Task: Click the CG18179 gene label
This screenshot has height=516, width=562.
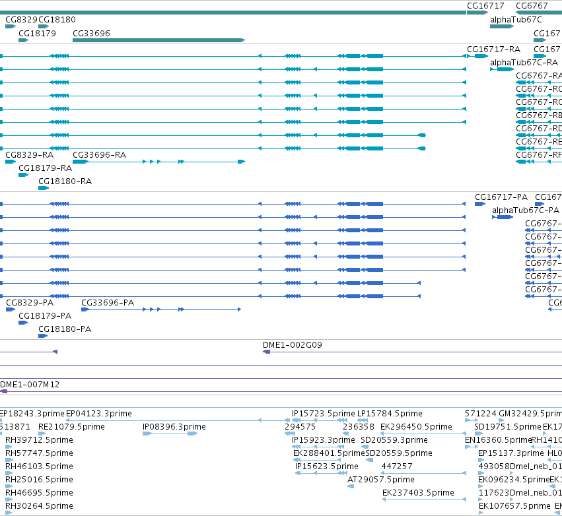Action: point(37,33)
